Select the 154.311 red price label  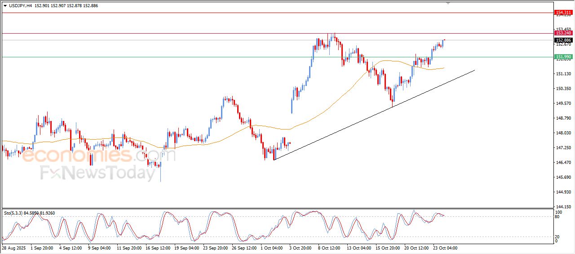pos(563,13)
